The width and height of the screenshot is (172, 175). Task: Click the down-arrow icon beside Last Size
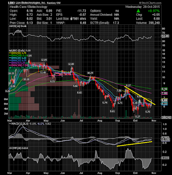point(71,19)
